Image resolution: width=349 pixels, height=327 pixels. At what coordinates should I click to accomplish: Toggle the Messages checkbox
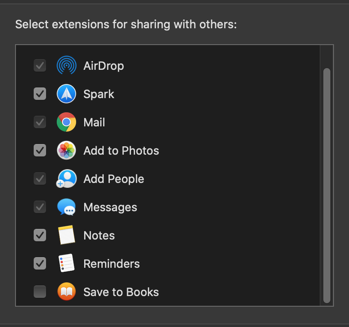click(40, 207)
